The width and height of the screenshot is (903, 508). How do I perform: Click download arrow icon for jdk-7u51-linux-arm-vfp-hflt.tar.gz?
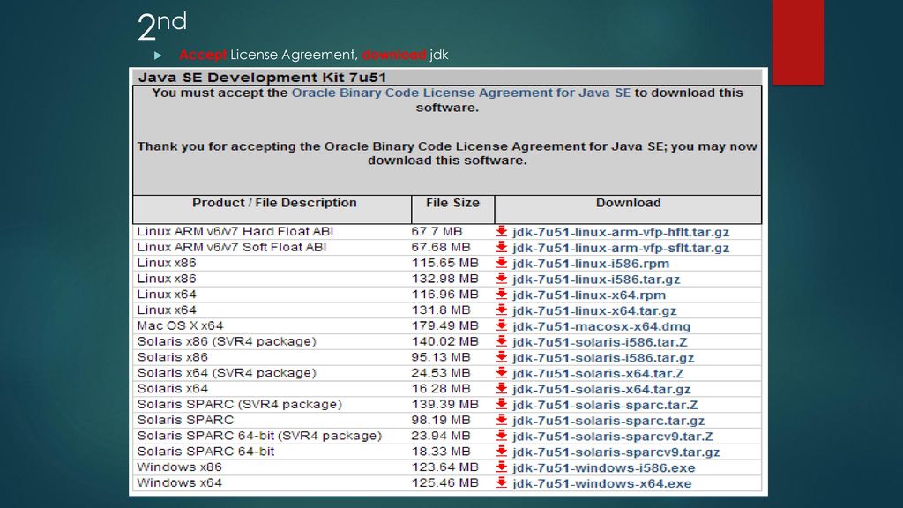point(502,232)
